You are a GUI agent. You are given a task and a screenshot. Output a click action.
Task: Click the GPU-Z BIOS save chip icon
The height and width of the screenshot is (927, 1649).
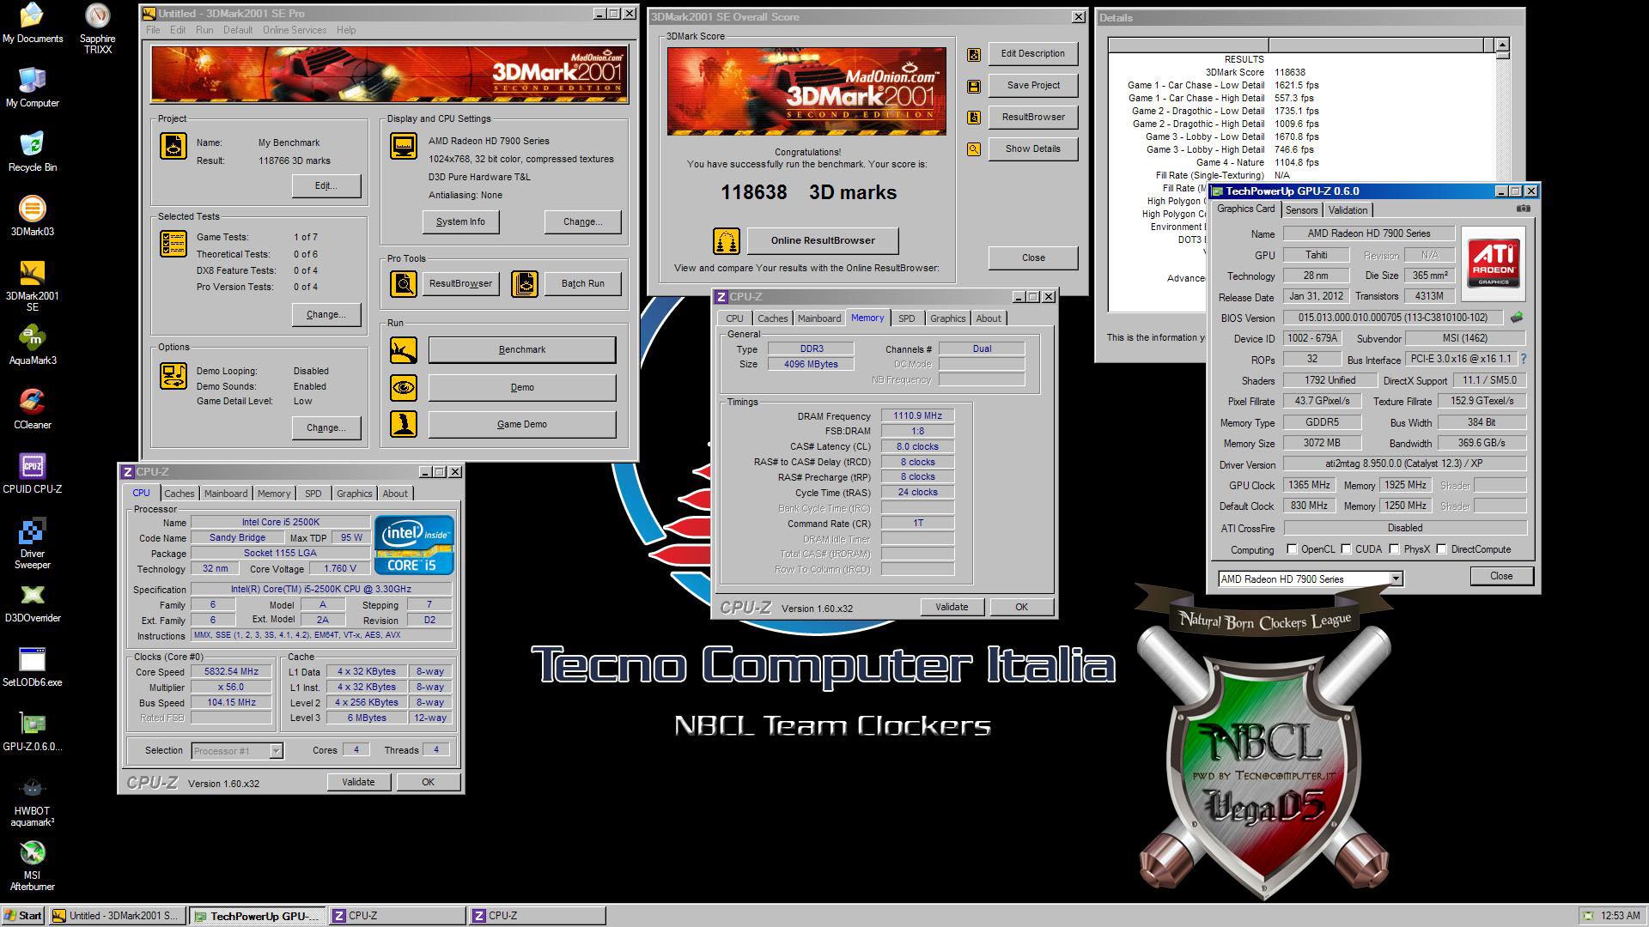click(1517, 318)
